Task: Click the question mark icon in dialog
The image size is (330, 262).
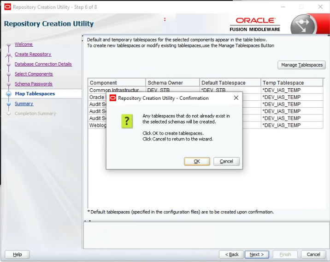Action: click(127, 121)
